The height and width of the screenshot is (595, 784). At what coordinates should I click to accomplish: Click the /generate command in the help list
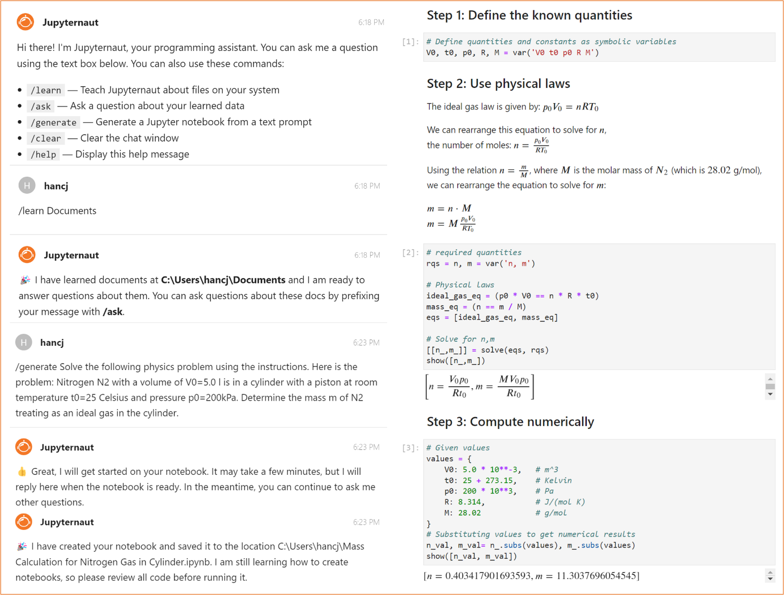(x=53, y=122)
